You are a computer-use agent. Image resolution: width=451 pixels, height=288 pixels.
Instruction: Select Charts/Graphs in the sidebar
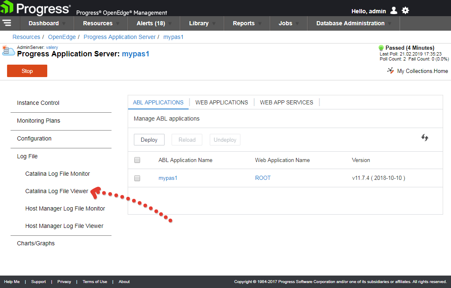click(x=36, y=243)
